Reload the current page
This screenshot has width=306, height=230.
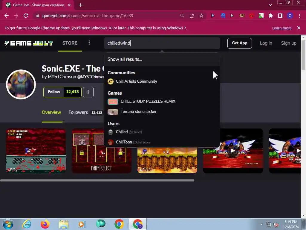point(26,16)
